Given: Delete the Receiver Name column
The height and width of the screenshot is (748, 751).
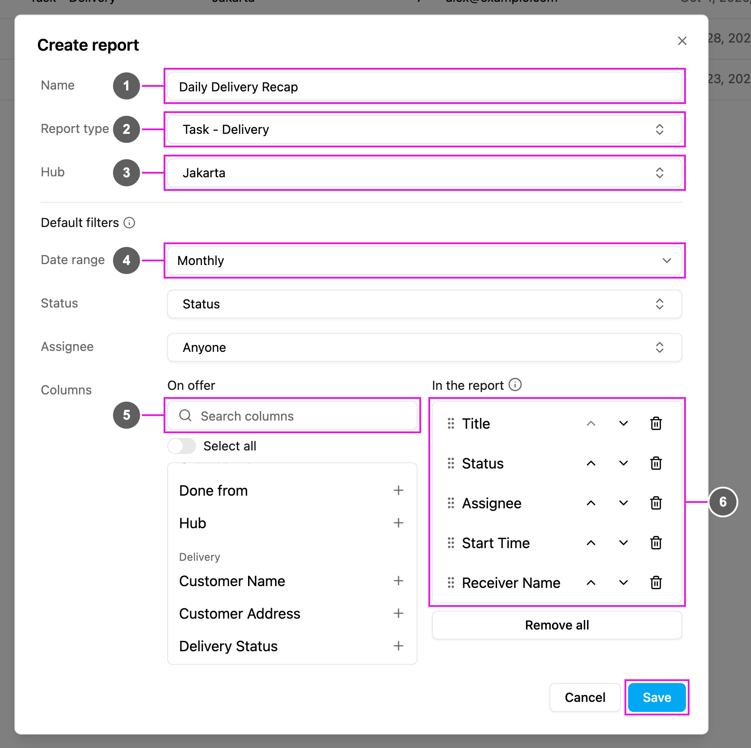Looking at the screenshot, I should coord(656,583).
